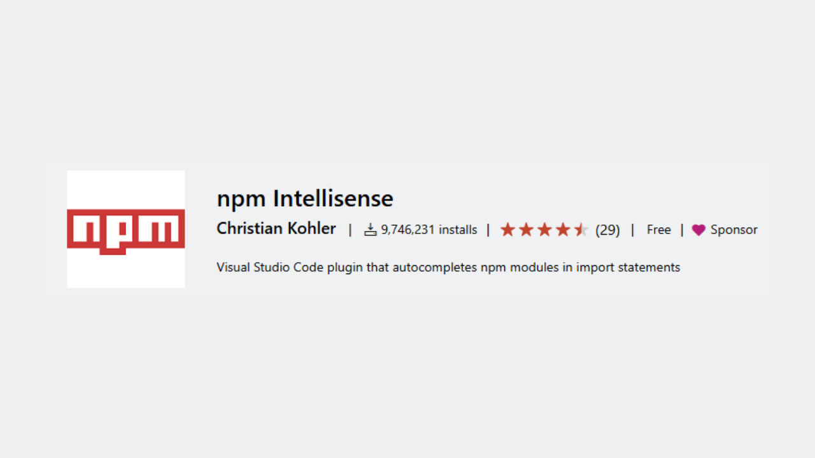815x458 pixels.
Task: Click the extension description text
Action: (x=448, y=268)
